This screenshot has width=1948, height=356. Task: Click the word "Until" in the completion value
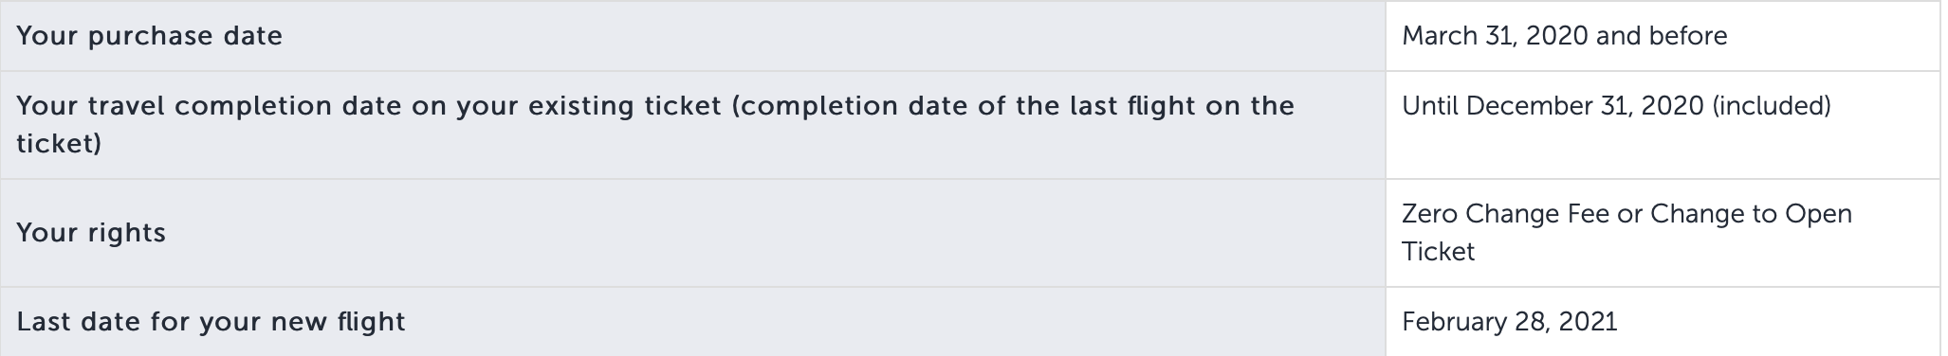(x=1429, y=106)
